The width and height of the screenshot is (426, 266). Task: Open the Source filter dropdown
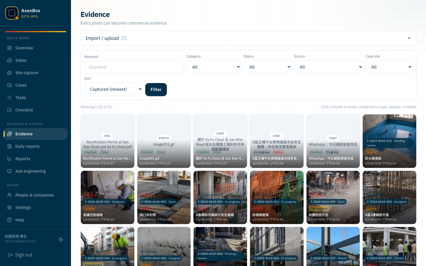(328, 67)
